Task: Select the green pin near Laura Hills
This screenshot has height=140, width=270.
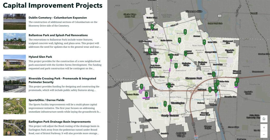Action: click(x=204, y=42)
